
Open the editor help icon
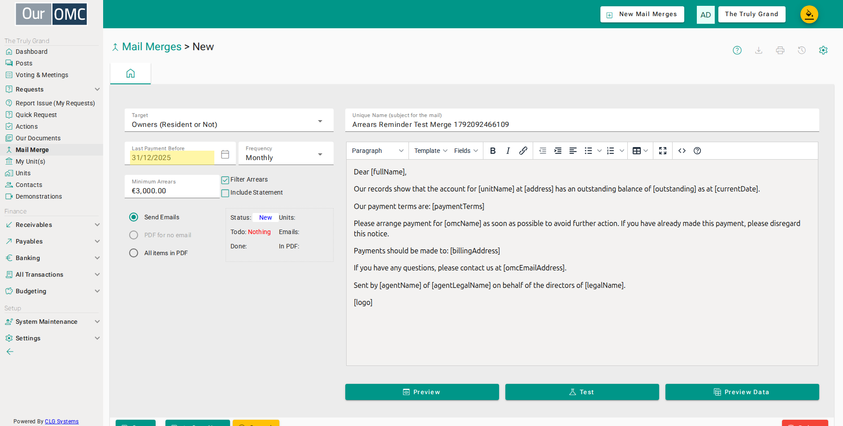[x=697, y=151]
